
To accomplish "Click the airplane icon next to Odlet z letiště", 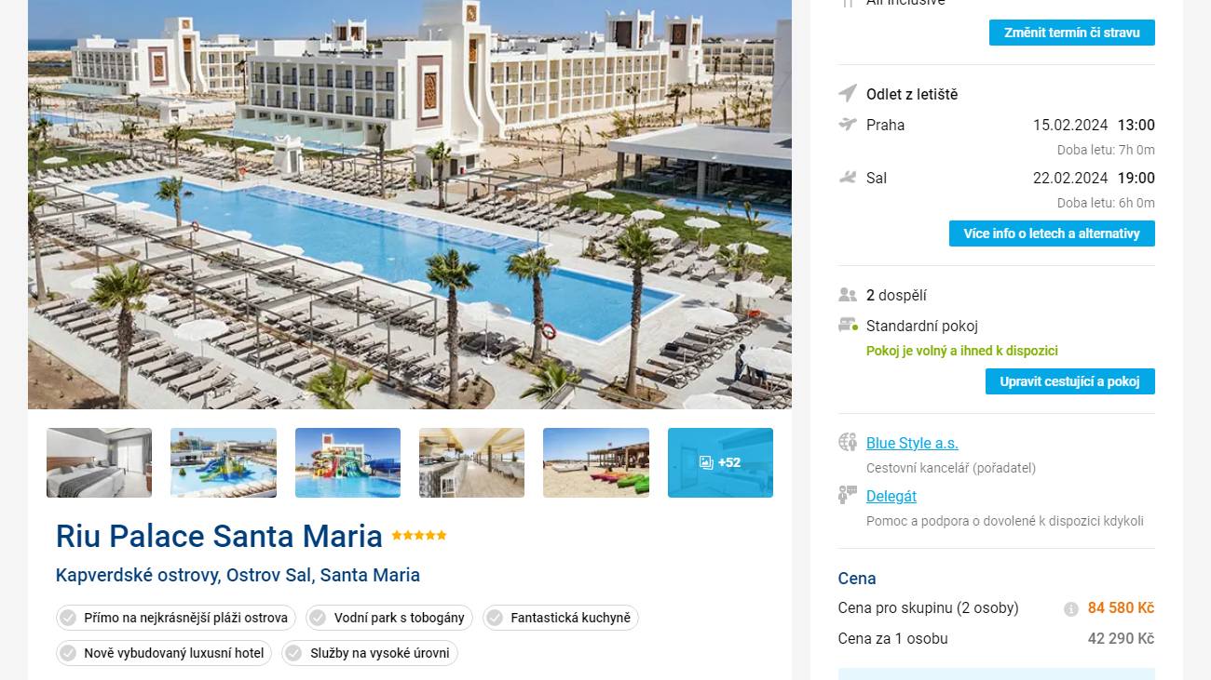I will (x=848, y=93).
